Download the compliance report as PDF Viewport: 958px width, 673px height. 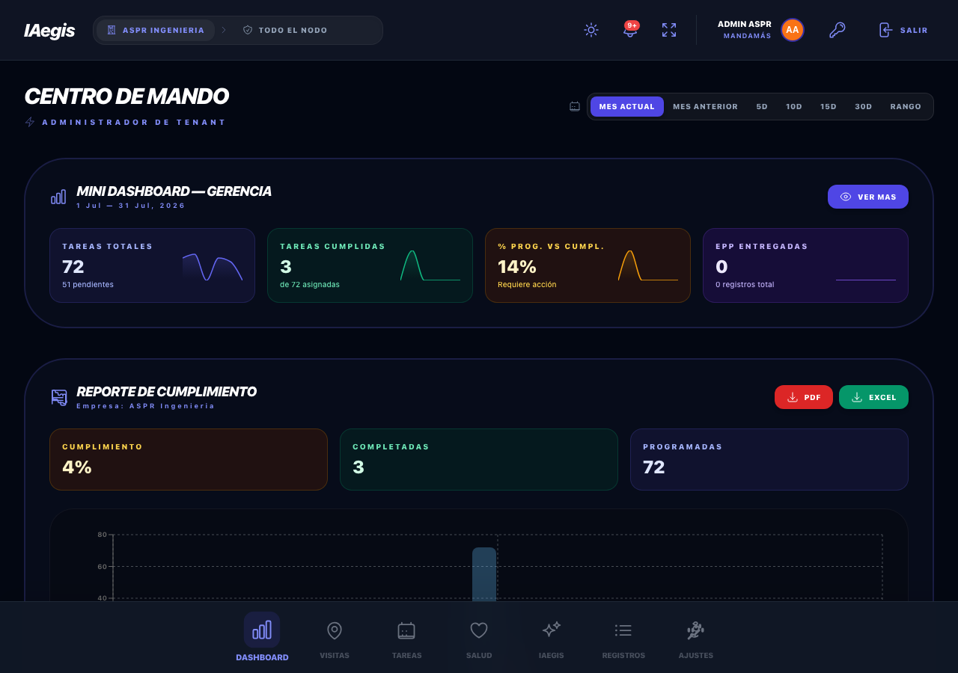tap(804, 397)
